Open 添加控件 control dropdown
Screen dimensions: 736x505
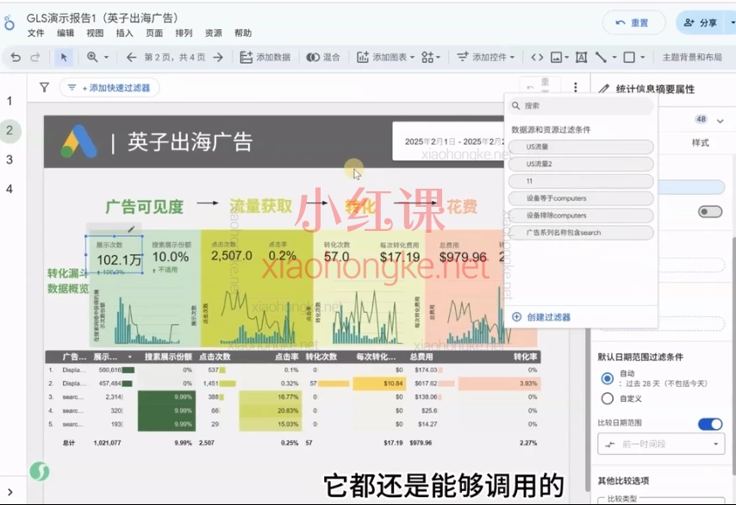[x=486, y=57]
